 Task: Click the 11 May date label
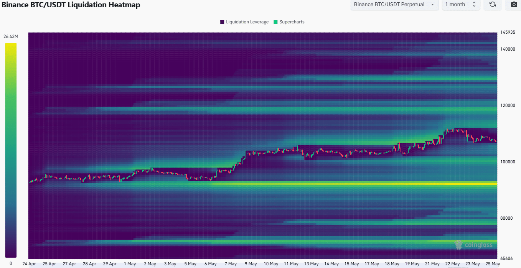[x=291, y=264]
